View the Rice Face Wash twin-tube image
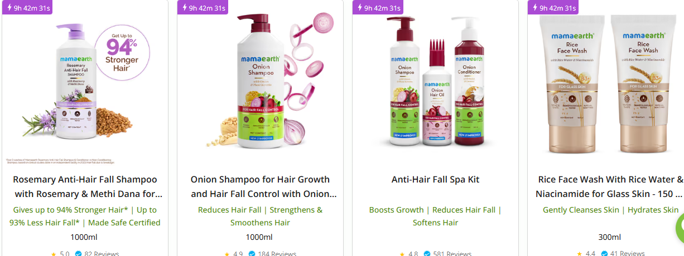684x256 pixels. coord(606,83)
